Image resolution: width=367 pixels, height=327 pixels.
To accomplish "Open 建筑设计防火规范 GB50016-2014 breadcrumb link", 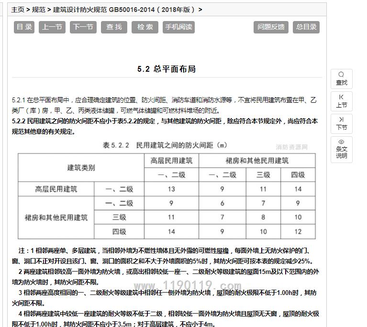I will (x=124, y=10).
